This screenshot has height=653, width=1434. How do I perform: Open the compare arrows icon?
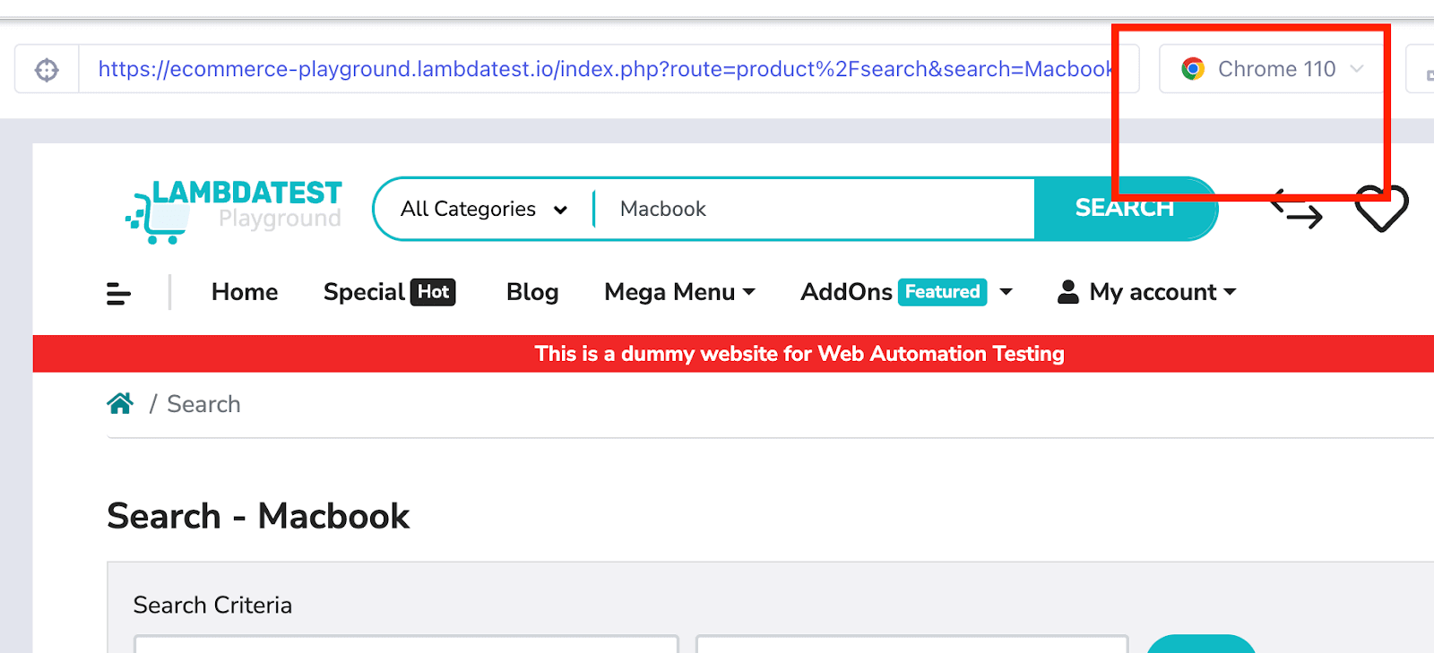point(1296,210)
